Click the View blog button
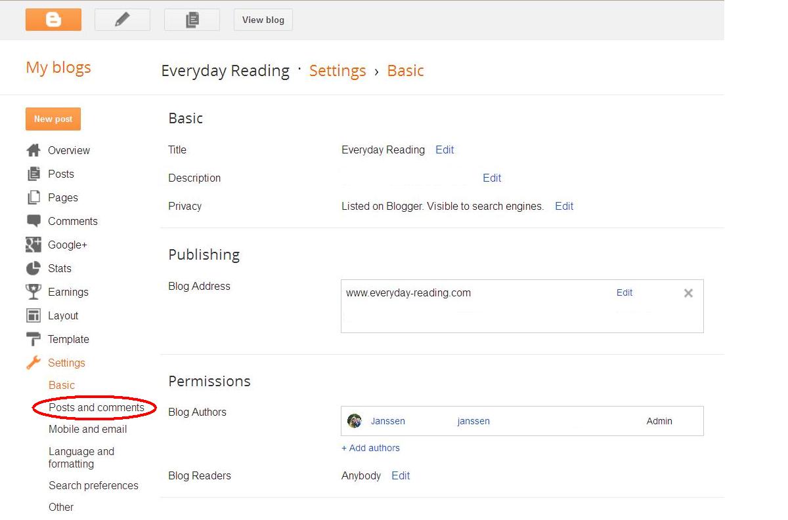This screenshot has width=788, height=520. click(x=263, y=20)
